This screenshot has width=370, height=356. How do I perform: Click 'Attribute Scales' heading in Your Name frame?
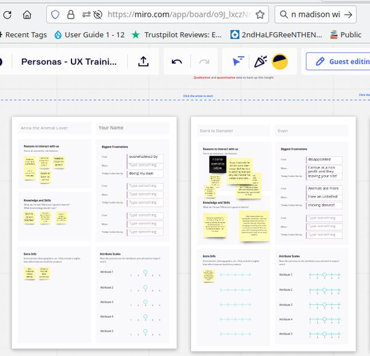click(110, 254)
